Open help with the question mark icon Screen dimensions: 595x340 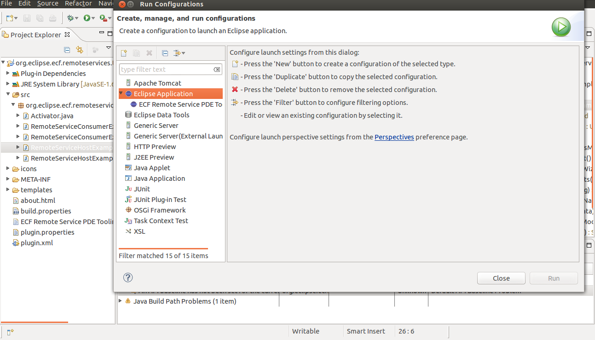tap(128, 277)
